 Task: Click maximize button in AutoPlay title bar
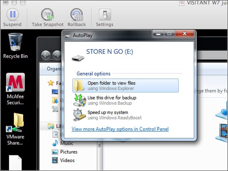(x=170, y=33)
